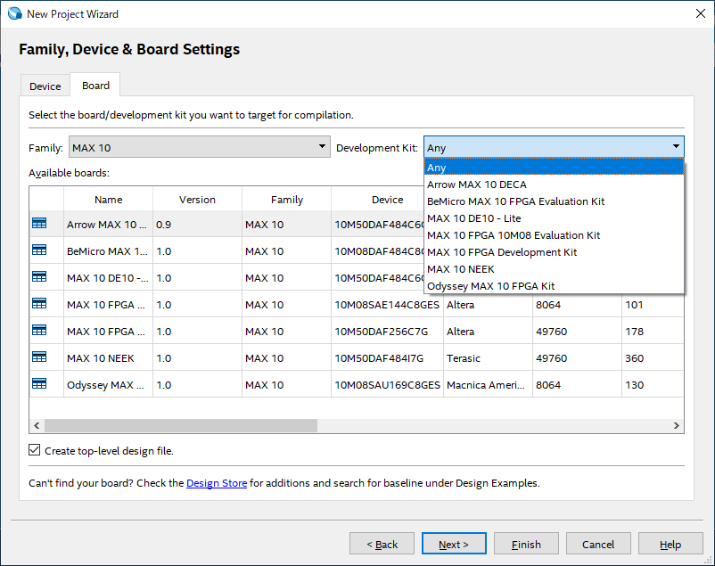Click the scroll right arrow of boards table
The width and height of the screenshot is (715, 566).
[x=677, y=425]
